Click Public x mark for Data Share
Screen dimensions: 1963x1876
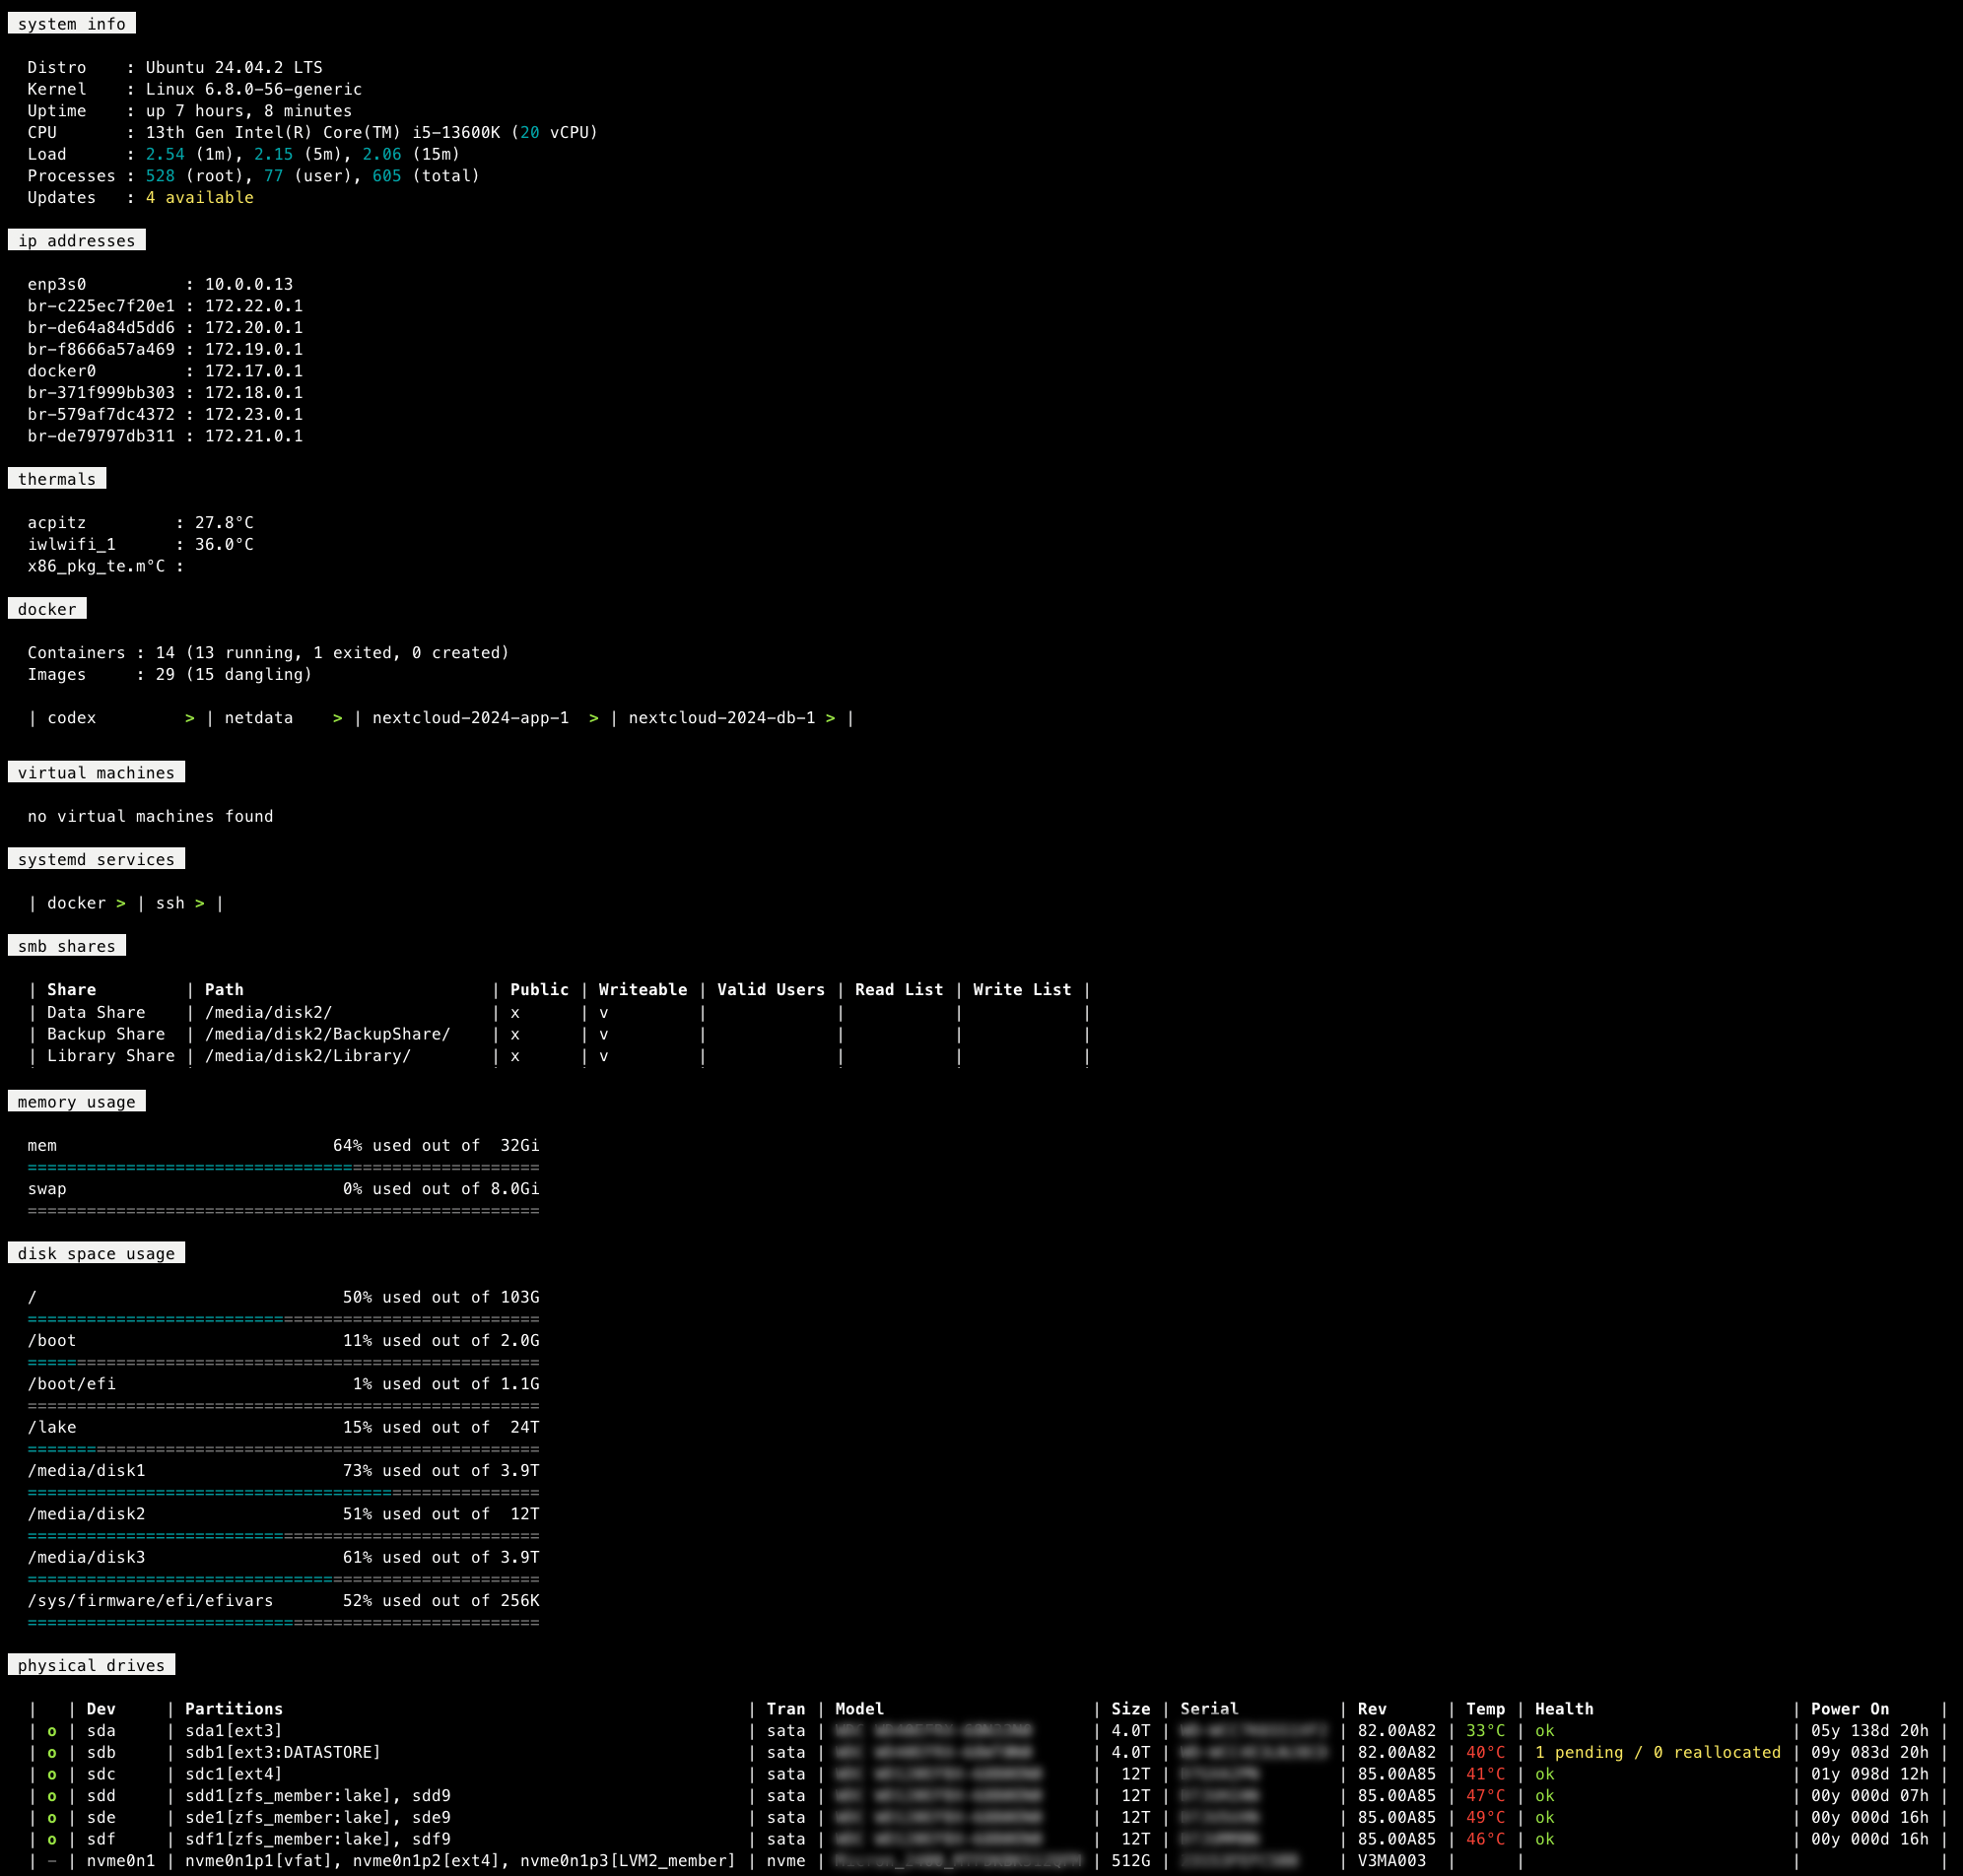(515, 1013)
